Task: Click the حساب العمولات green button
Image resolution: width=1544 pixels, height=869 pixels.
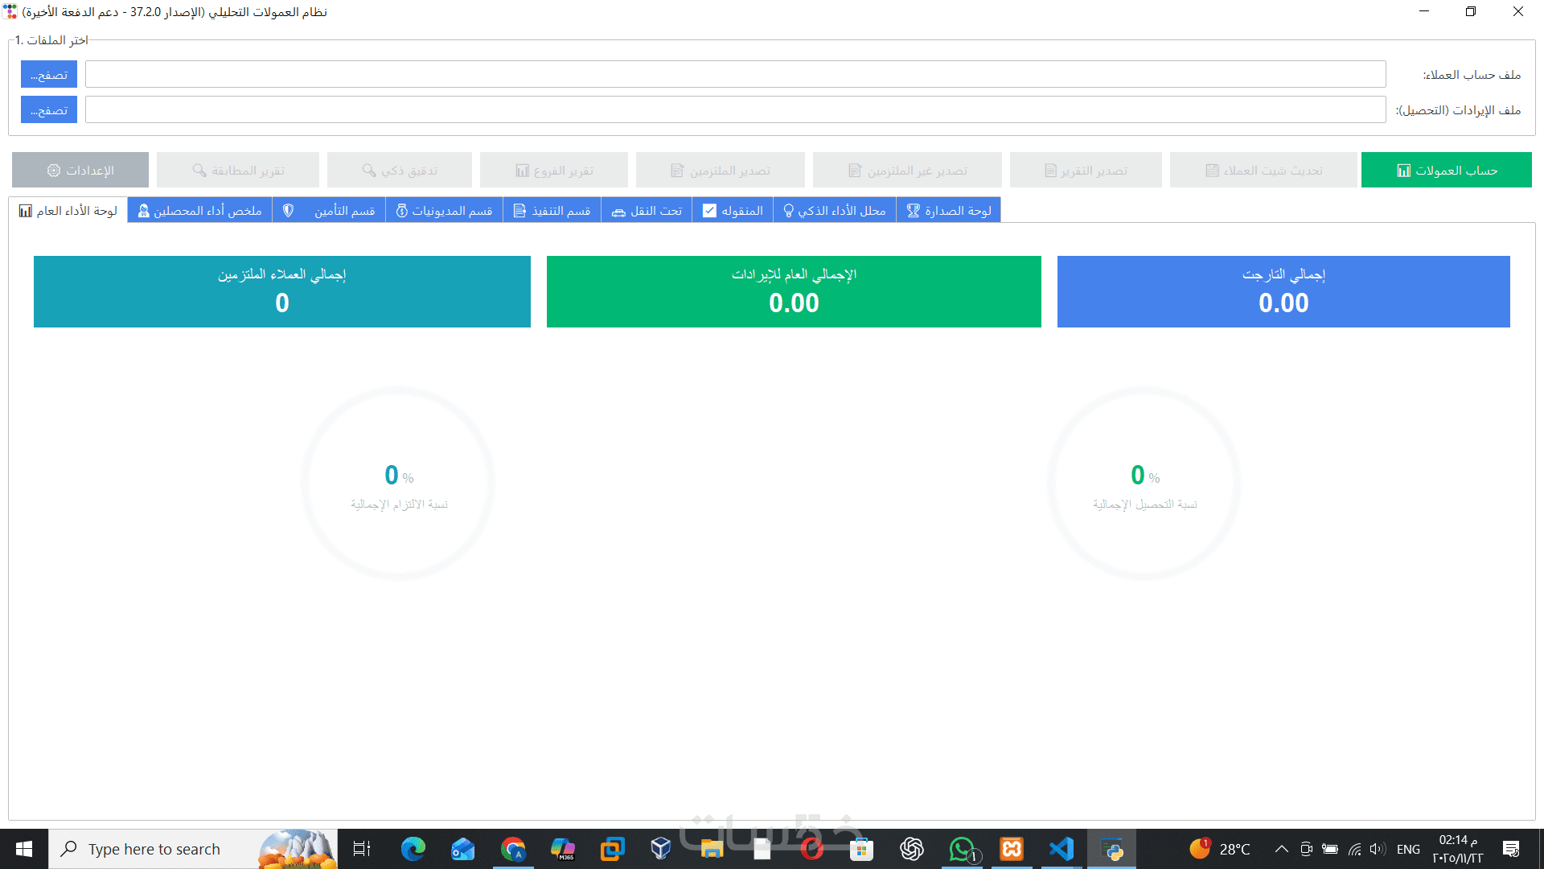Action: tap(1446, 170)
